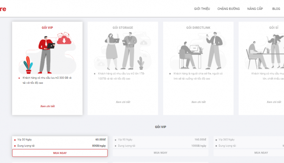Open Xem chi tiết in GÓI SỈ card
Screen dimensions: 284x163
pos(274,102)
